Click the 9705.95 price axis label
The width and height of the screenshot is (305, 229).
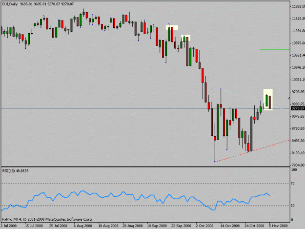click(x=298, y=92)
